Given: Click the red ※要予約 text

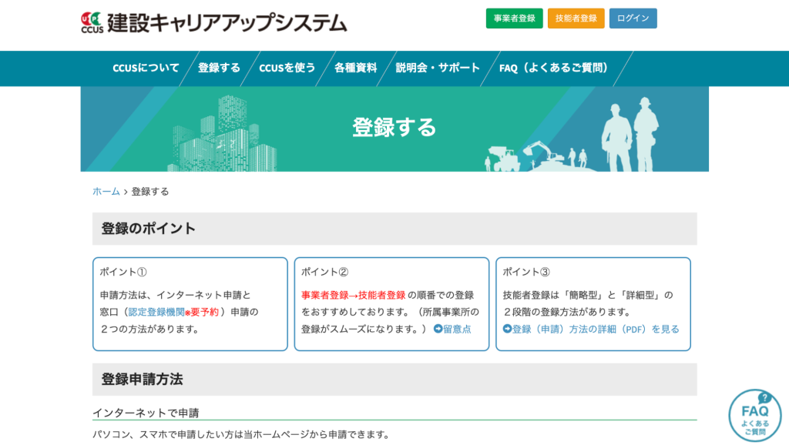Looking at the screenshot, I should (x=202, y=313).
